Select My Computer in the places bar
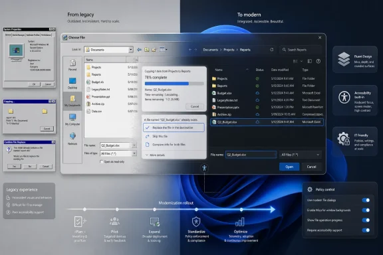 (x=72, y=120)
